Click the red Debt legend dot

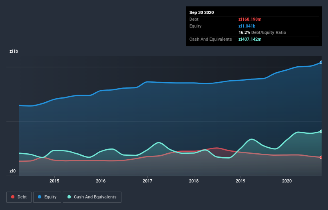tap(13, 197)
